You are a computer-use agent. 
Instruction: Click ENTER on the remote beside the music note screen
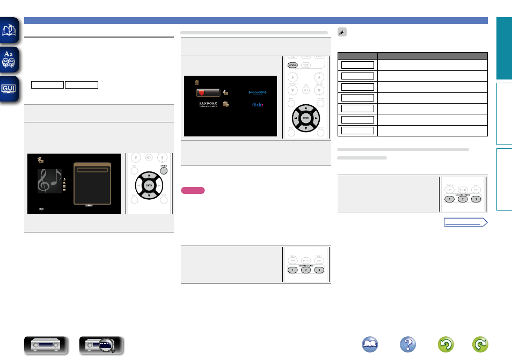coord(149,185)
